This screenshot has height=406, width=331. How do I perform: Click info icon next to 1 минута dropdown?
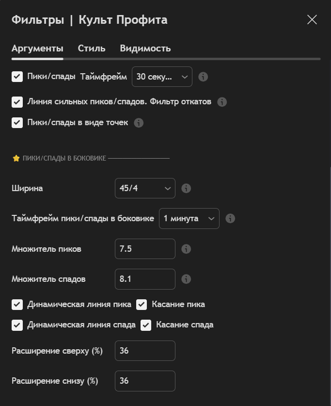[x=231, y=218]
